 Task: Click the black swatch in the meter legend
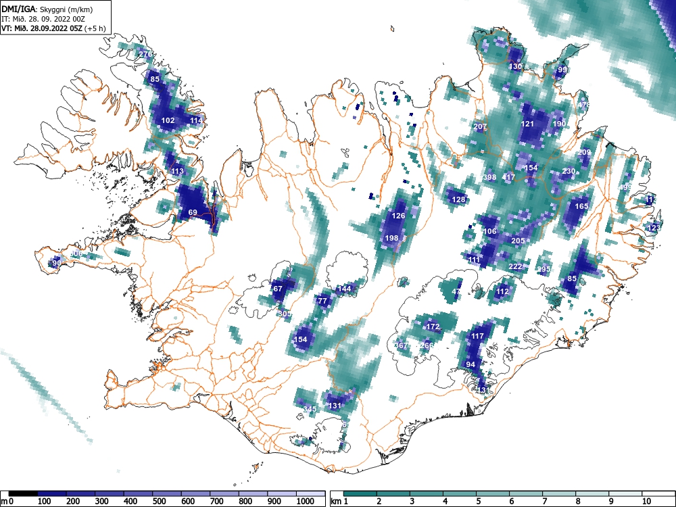point(23,493)
